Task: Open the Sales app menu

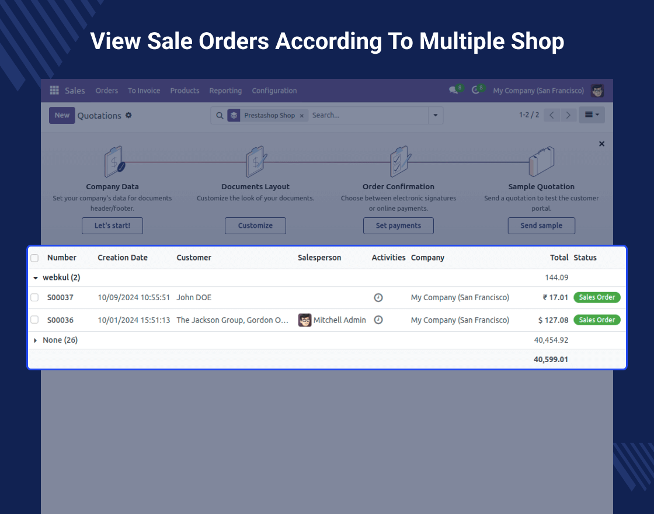Action: tap(75, 91)
